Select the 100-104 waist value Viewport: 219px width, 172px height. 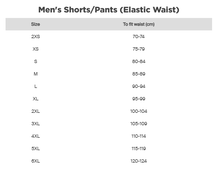(139, 111)
